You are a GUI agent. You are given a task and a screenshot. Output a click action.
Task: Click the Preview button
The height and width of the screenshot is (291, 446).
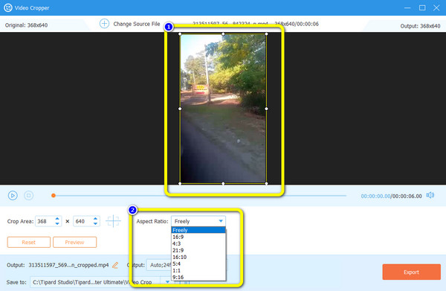point(74,243)
